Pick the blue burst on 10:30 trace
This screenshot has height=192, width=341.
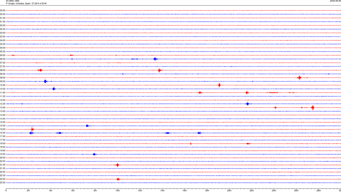[54, 89]
